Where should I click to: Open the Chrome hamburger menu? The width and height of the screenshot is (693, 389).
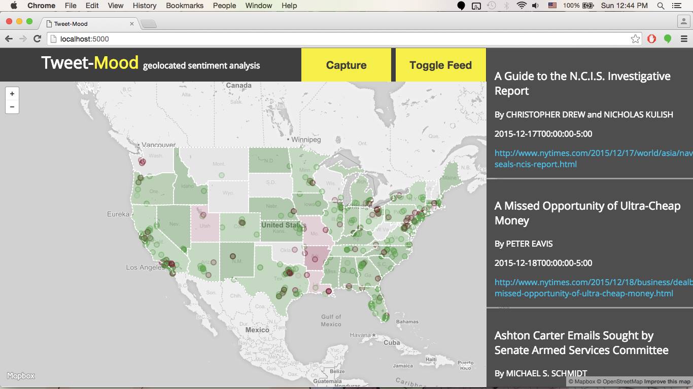684,39
